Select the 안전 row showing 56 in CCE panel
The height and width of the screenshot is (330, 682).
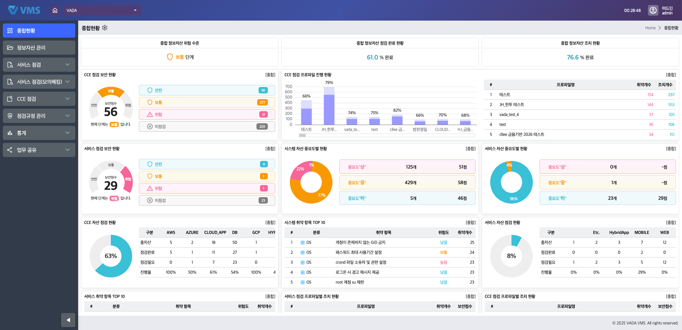pos(207,90)
